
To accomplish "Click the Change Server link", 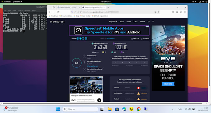I will tap(92, 66).
